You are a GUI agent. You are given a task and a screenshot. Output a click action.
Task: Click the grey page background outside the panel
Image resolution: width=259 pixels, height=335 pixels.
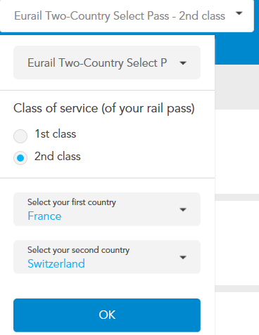[236, 87]
